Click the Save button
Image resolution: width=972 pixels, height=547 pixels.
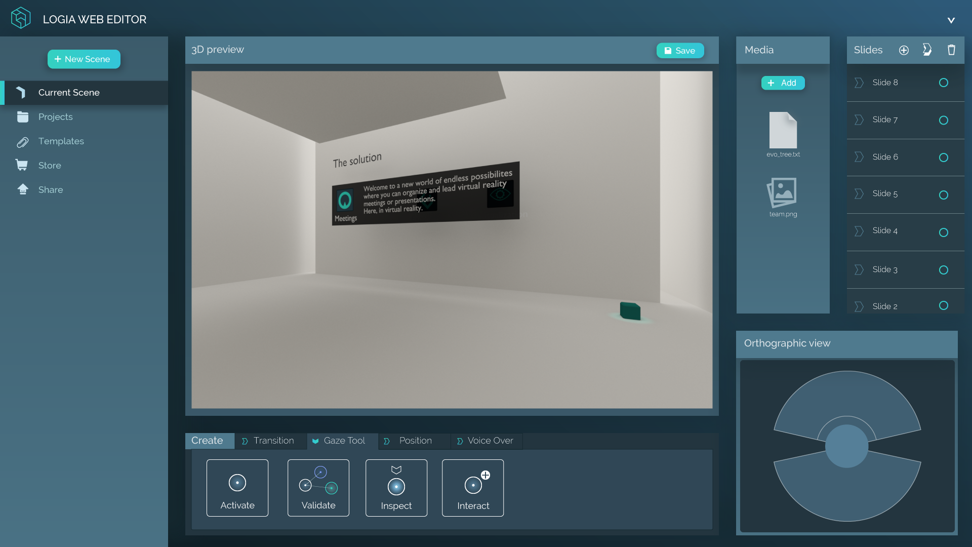point(680,51)
